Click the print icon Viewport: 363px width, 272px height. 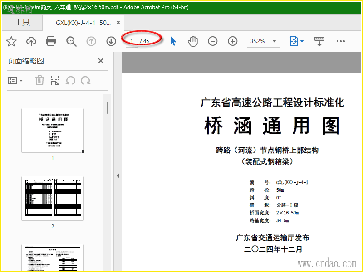pos(51,41)
